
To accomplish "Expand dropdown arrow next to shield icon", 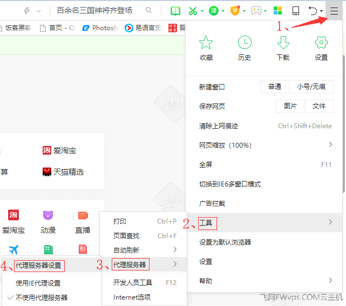I will [245, 11].
